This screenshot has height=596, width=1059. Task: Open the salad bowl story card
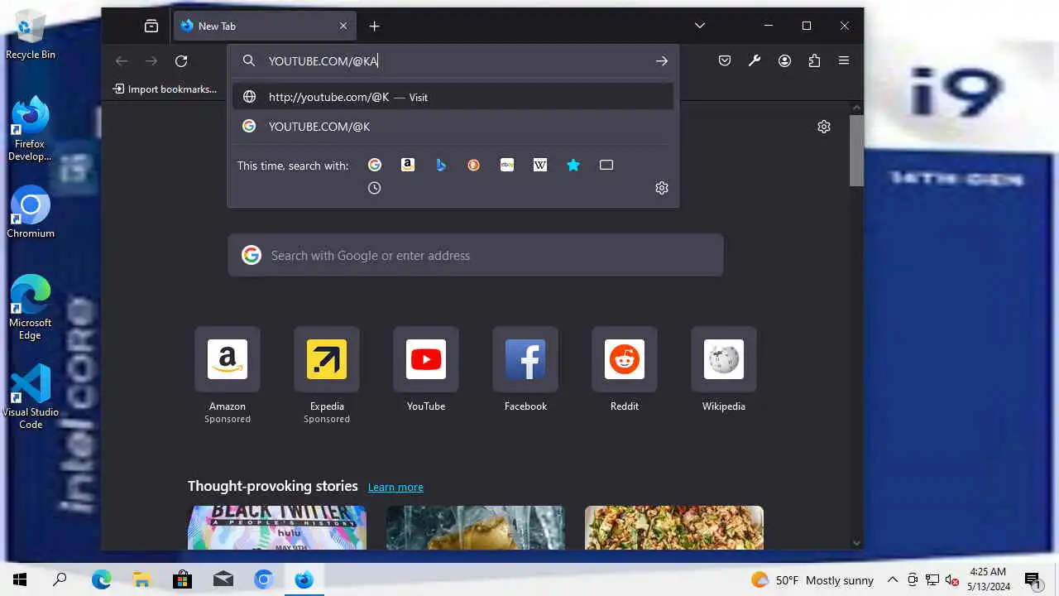coord(674,527)
